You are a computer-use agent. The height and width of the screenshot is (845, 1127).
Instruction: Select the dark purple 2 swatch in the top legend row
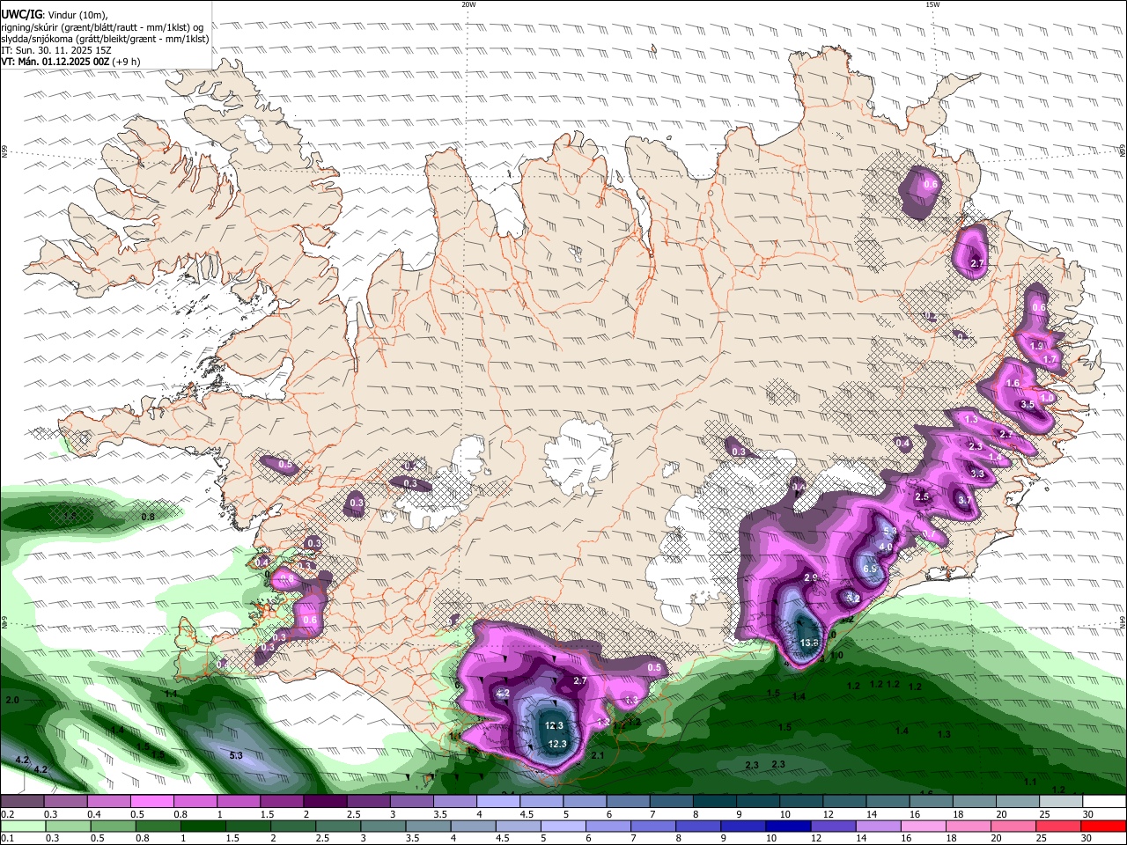(324, 802)
